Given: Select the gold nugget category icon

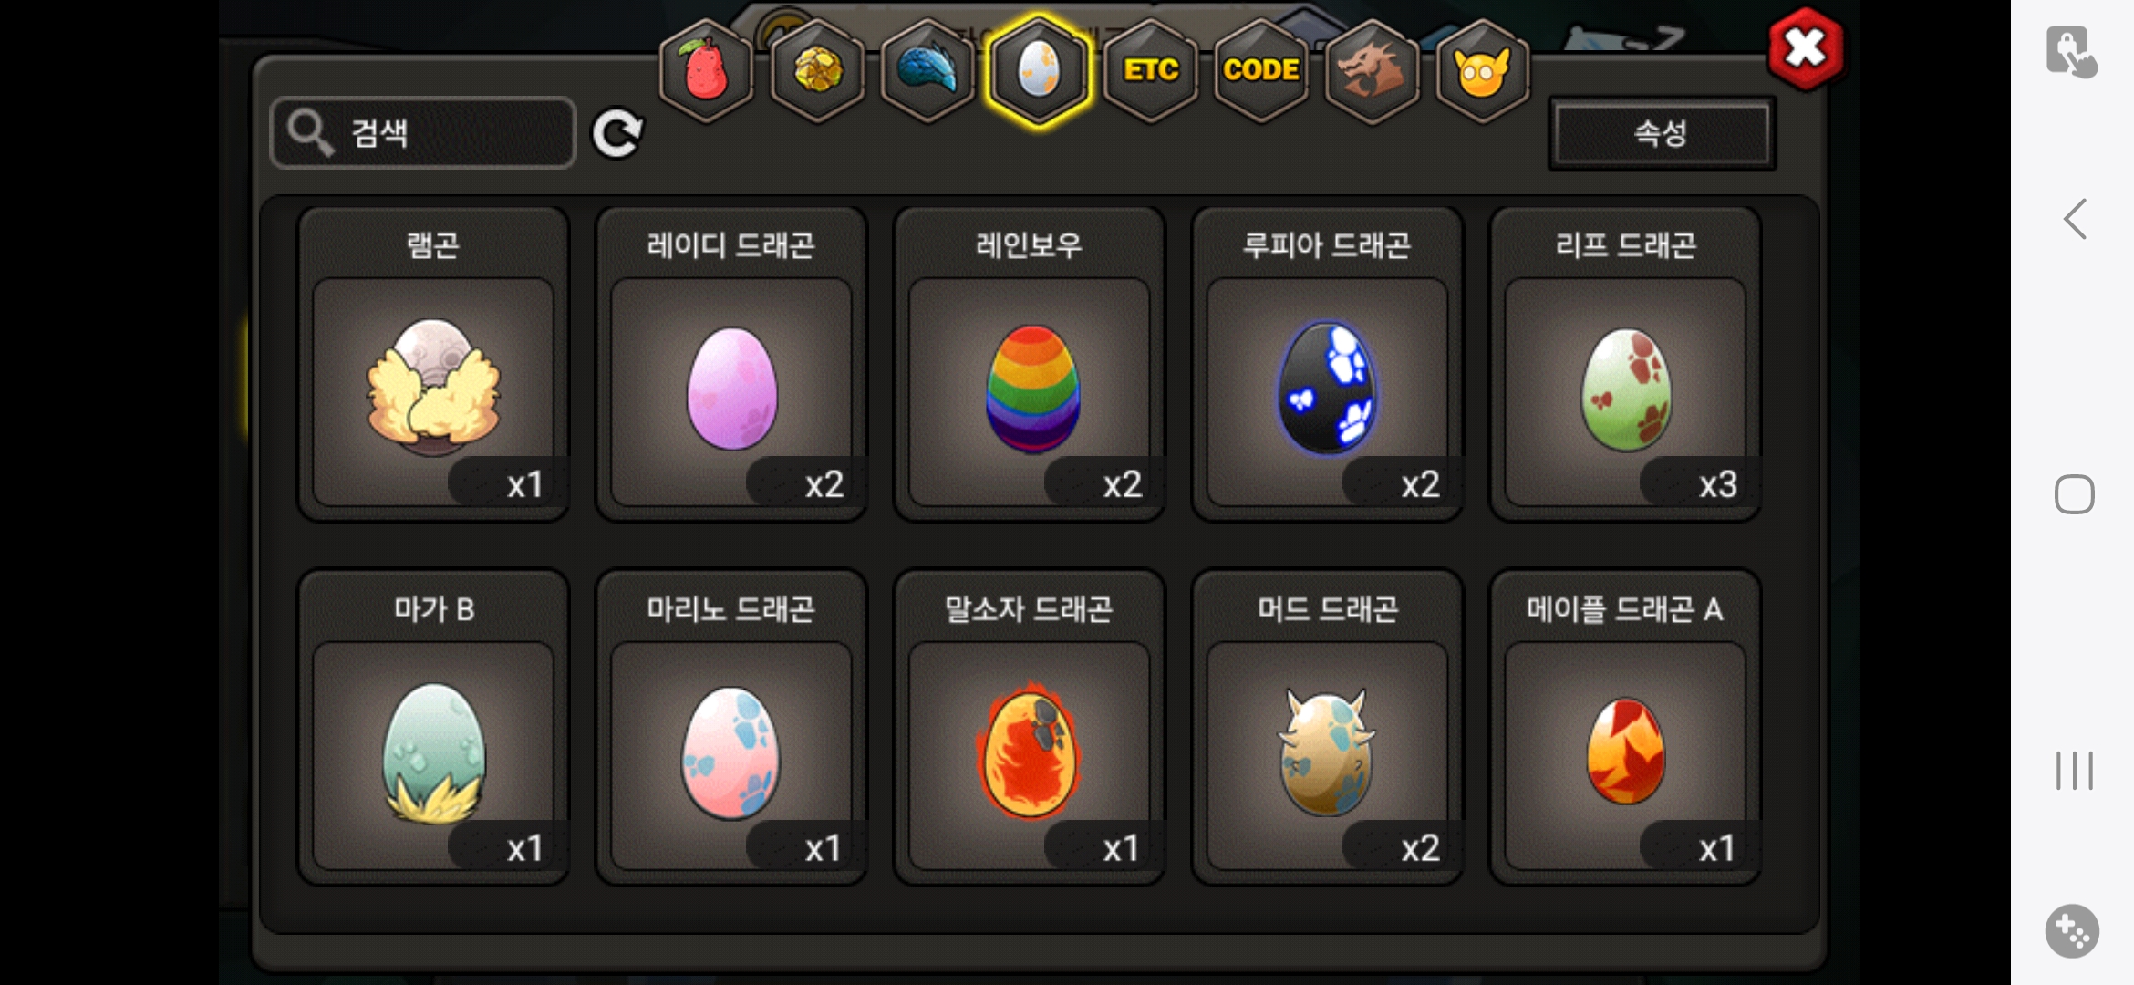Looking at the screenshot, I should point(818,70).
